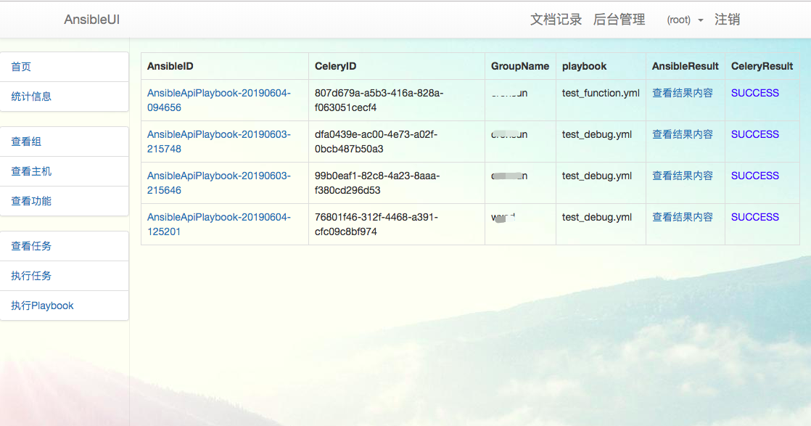
Task: Open AnsibleApiPlaybook-20190604-125201 link
Action: coord(219,225)
